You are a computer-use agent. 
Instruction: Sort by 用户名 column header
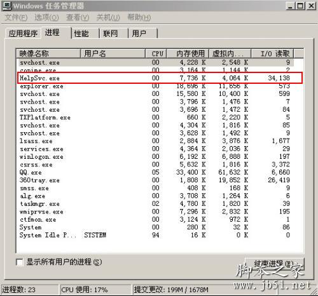113,53
